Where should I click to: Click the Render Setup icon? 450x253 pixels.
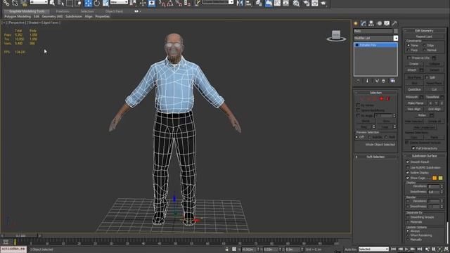306,3
